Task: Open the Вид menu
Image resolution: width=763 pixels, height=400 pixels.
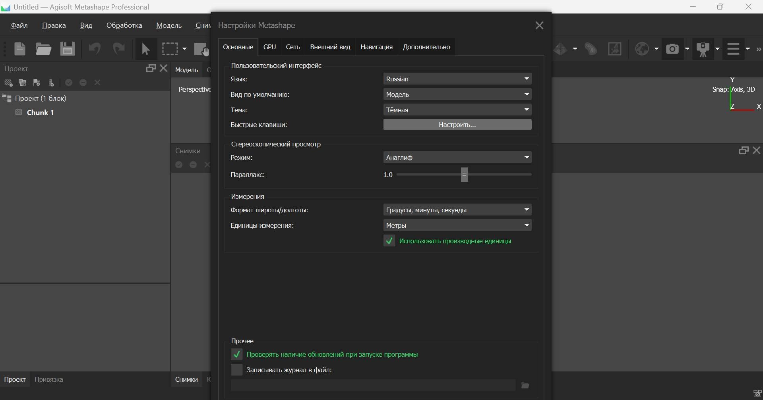Action: coord(86,25)
